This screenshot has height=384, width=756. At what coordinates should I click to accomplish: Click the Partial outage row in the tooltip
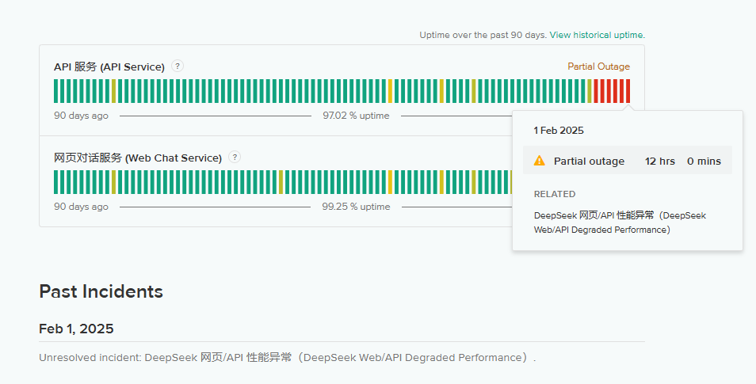pyautogui.click(x=628, y=161)
